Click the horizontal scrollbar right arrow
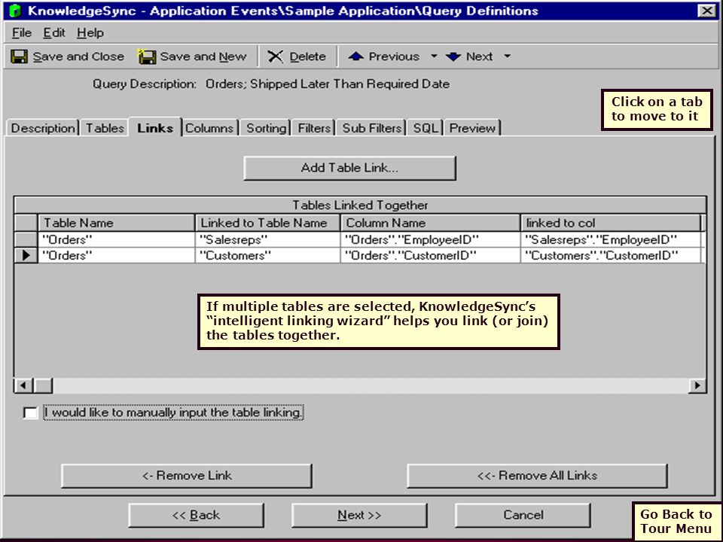The image size is (723, 542). tap(697, 385)
